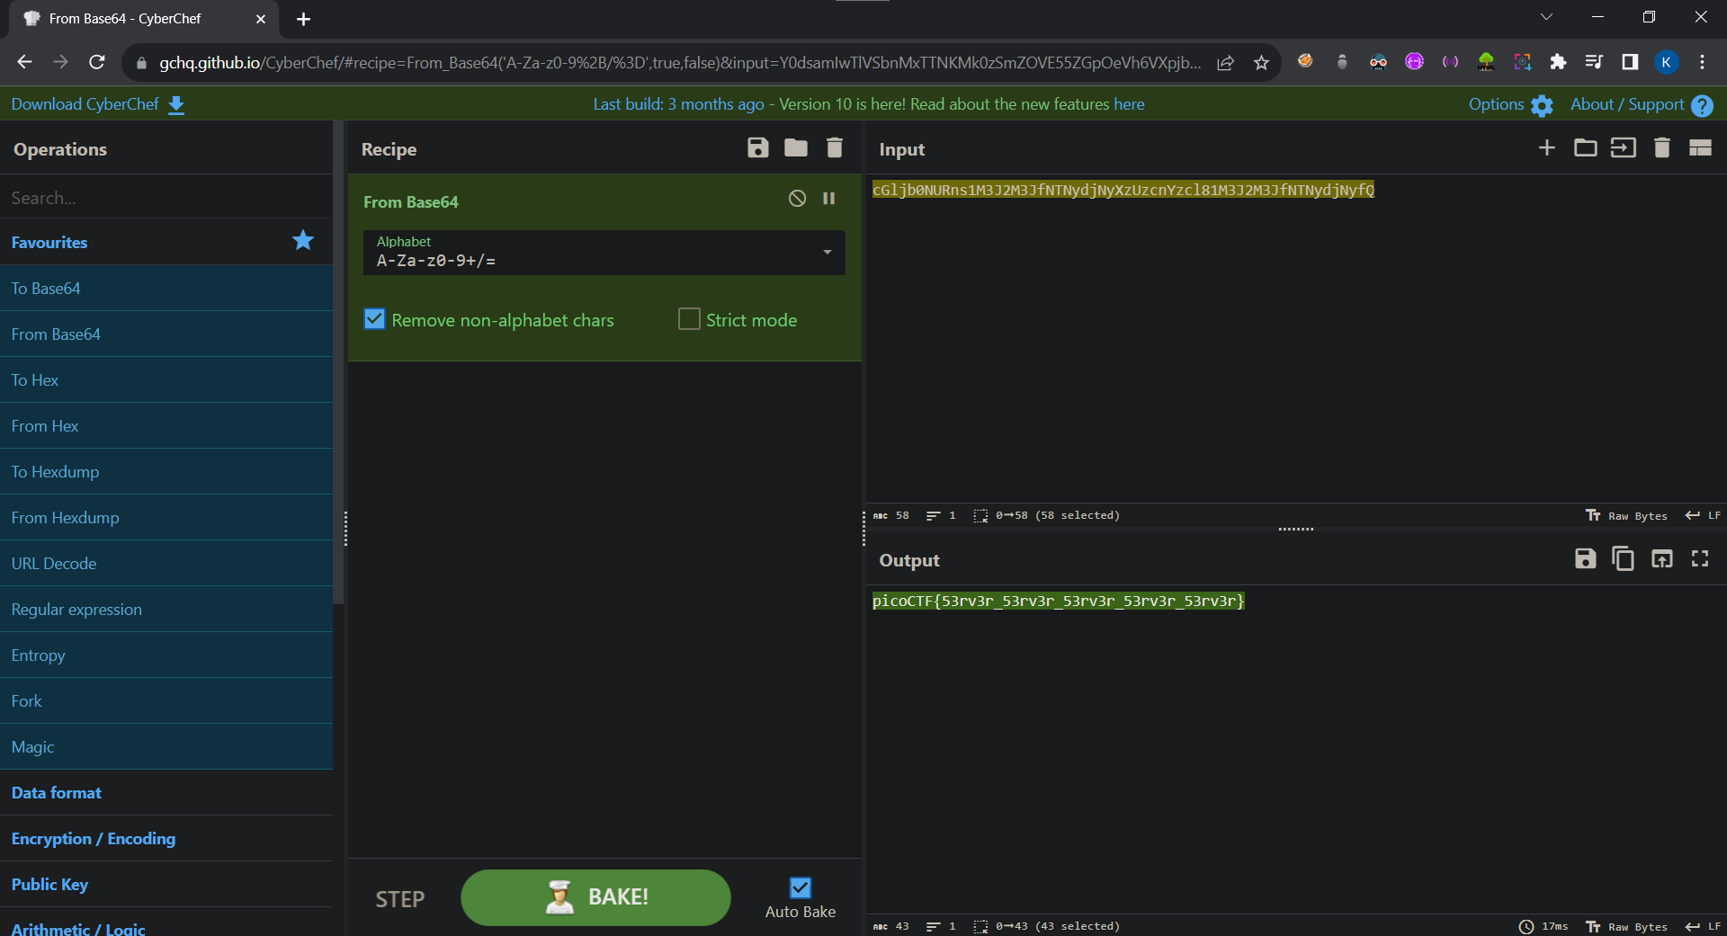
Task: Expand Encryption / Encoding category
Action: coord(94,839)
